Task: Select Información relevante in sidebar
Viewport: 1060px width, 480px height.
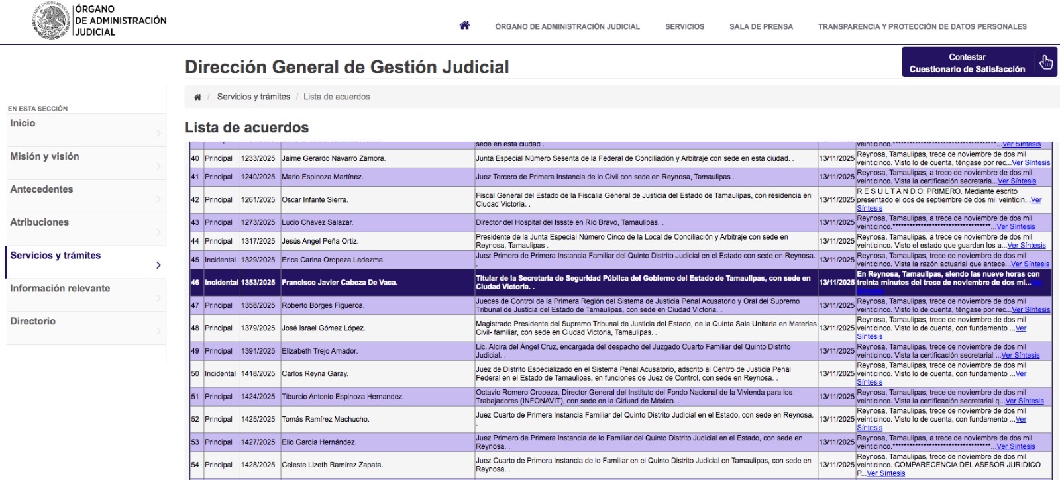Action: 60,289
